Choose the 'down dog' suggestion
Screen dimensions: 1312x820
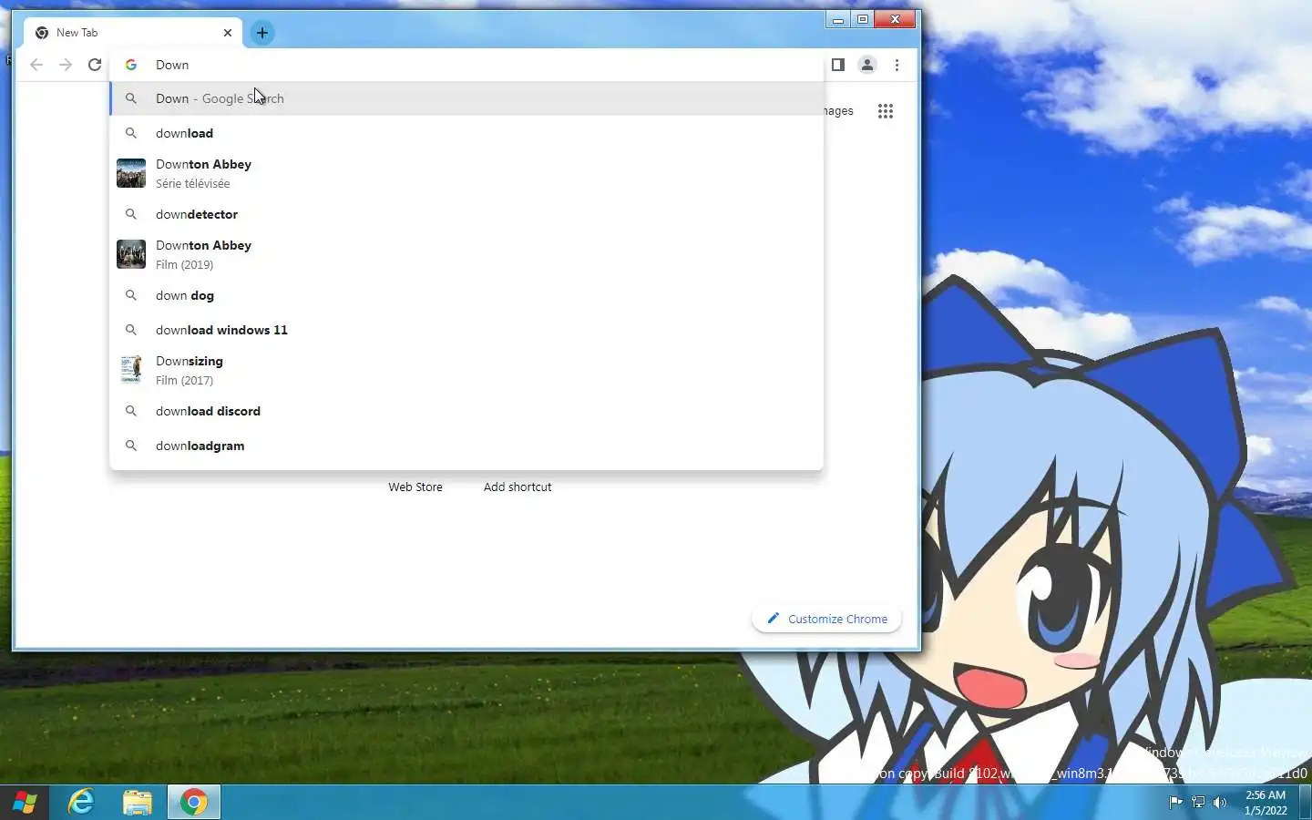(x=466, y=295)
